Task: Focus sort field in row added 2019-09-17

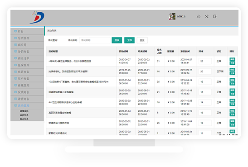Action: [205, 72]
